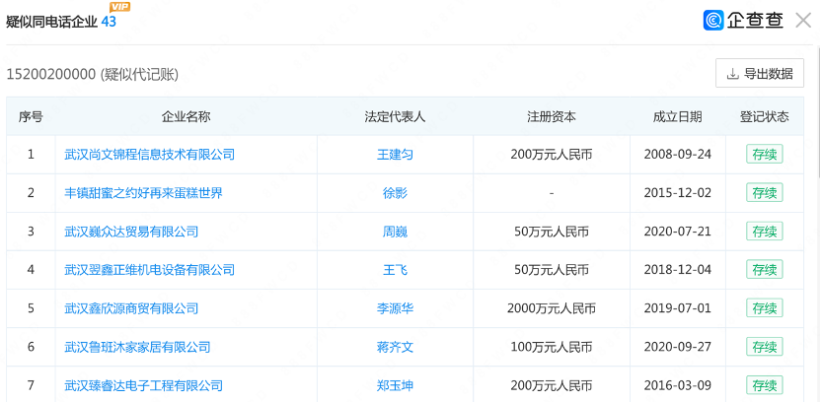Click the 企查查 logo icon
The width and height of the screenshot is (821, 402).
pyautogui.click(x=713, y=21)
